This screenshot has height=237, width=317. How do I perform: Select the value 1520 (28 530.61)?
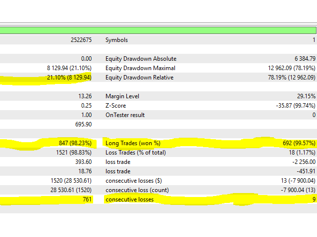click(71, 181)
